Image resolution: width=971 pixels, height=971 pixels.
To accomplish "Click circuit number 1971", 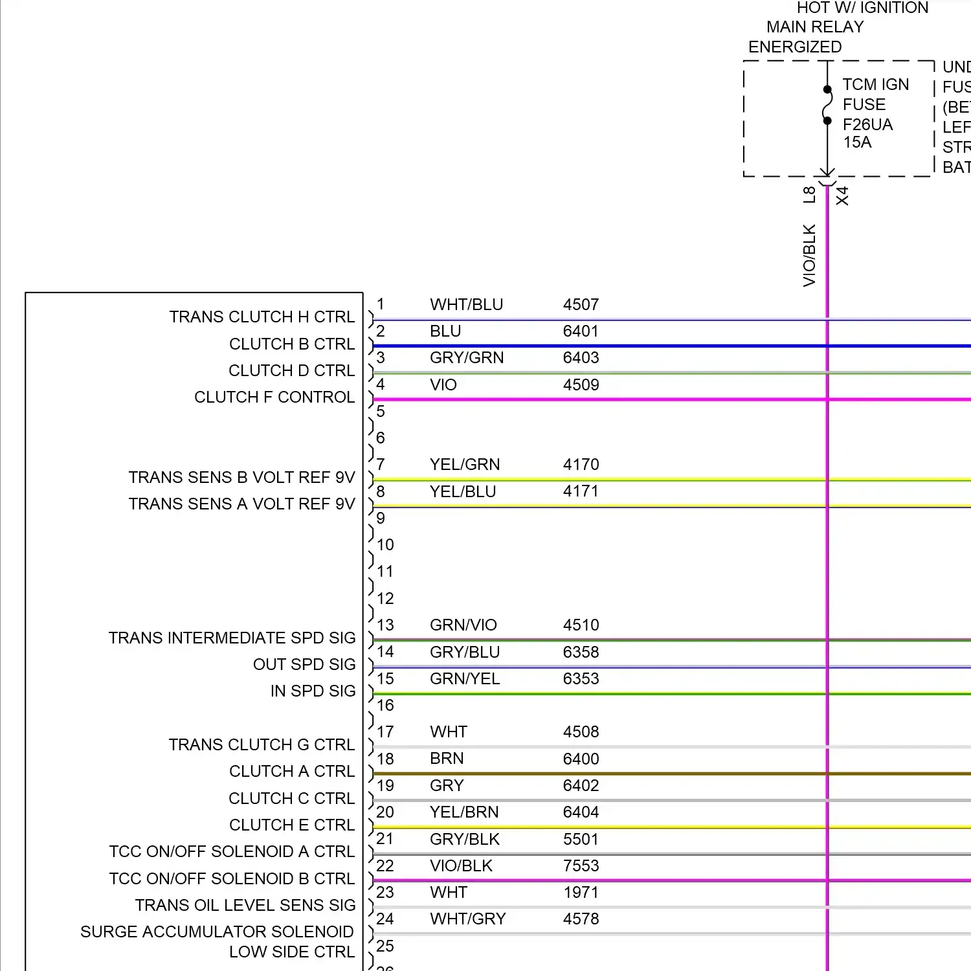I will (x=581, y=892).
